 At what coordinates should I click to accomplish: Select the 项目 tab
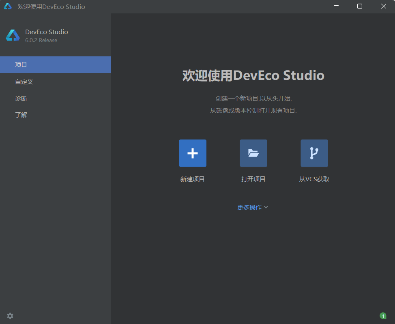coord(56,65)
